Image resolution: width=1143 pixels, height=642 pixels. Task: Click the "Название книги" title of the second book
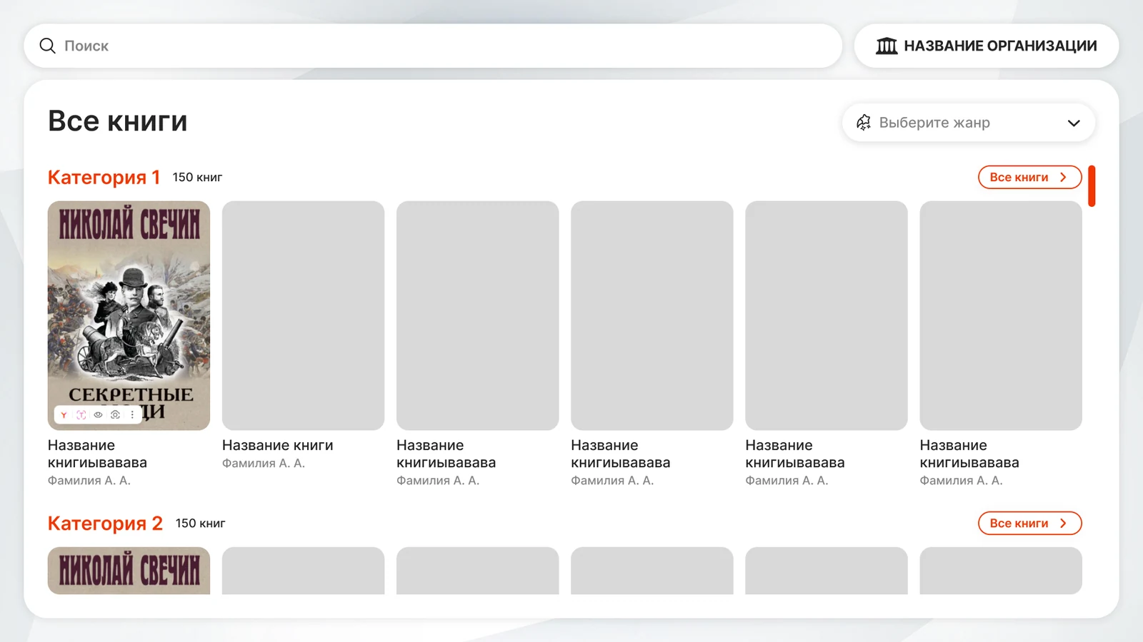click(278, 445)
